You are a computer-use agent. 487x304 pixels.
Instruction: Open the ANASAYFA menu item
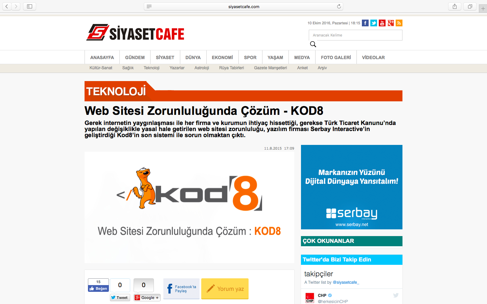(102, 57)
